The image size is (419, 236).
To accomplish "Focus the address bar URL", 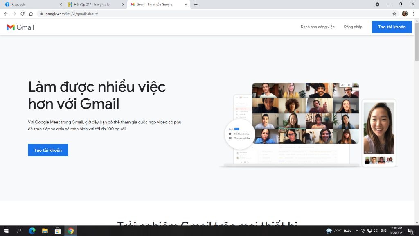I will click(72, 14).
